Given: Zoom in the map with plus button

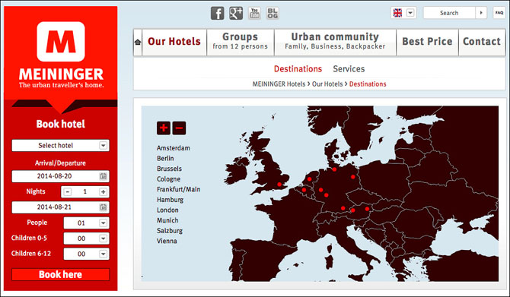Looking at the screenshot, I should click(164, 128).
